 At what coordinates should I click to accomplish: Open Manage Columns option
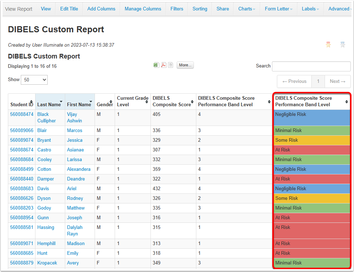[143, 9]
